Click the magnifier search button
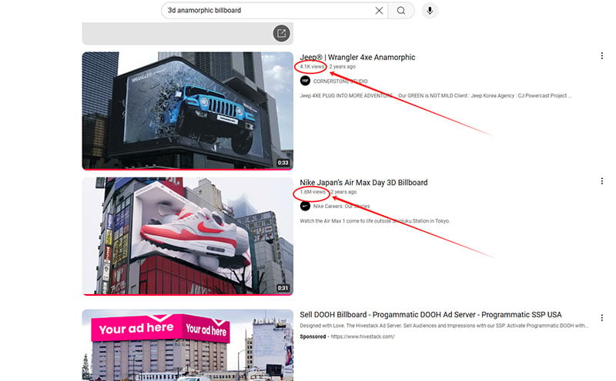The image size is (616, 381). [401, 11]
